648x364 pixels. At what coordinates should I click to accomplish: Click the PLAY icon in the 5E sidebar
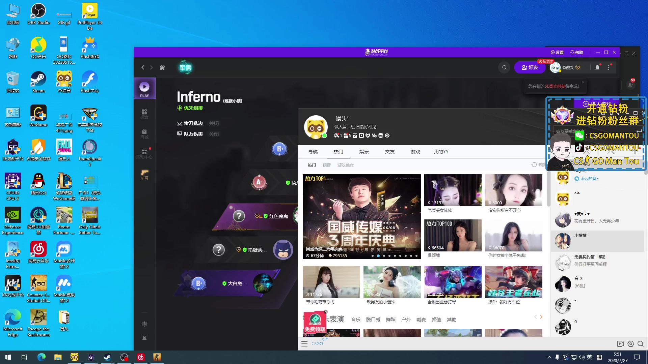pos(144,88)
